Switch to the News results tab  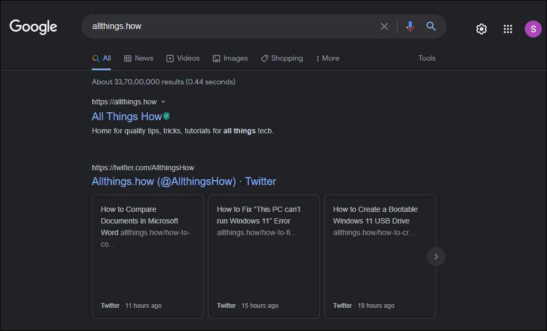(x=139, y=58)
